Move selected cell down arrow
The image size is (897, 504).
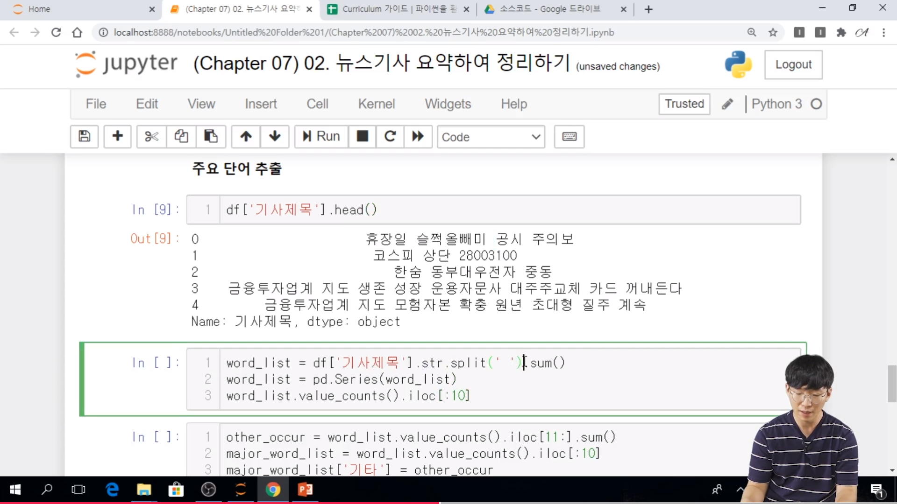pos(275,136)
